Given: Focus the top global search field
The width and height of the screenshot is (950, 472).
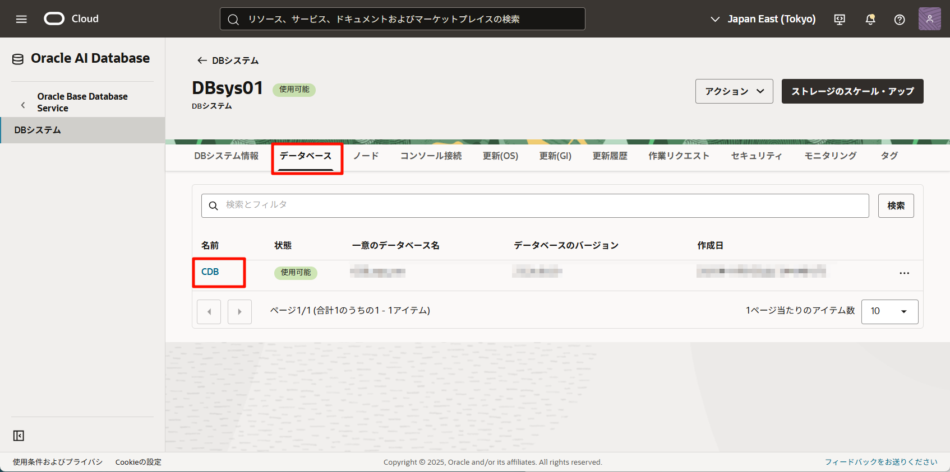Looking at the screenshot, I should click(402, 19).
